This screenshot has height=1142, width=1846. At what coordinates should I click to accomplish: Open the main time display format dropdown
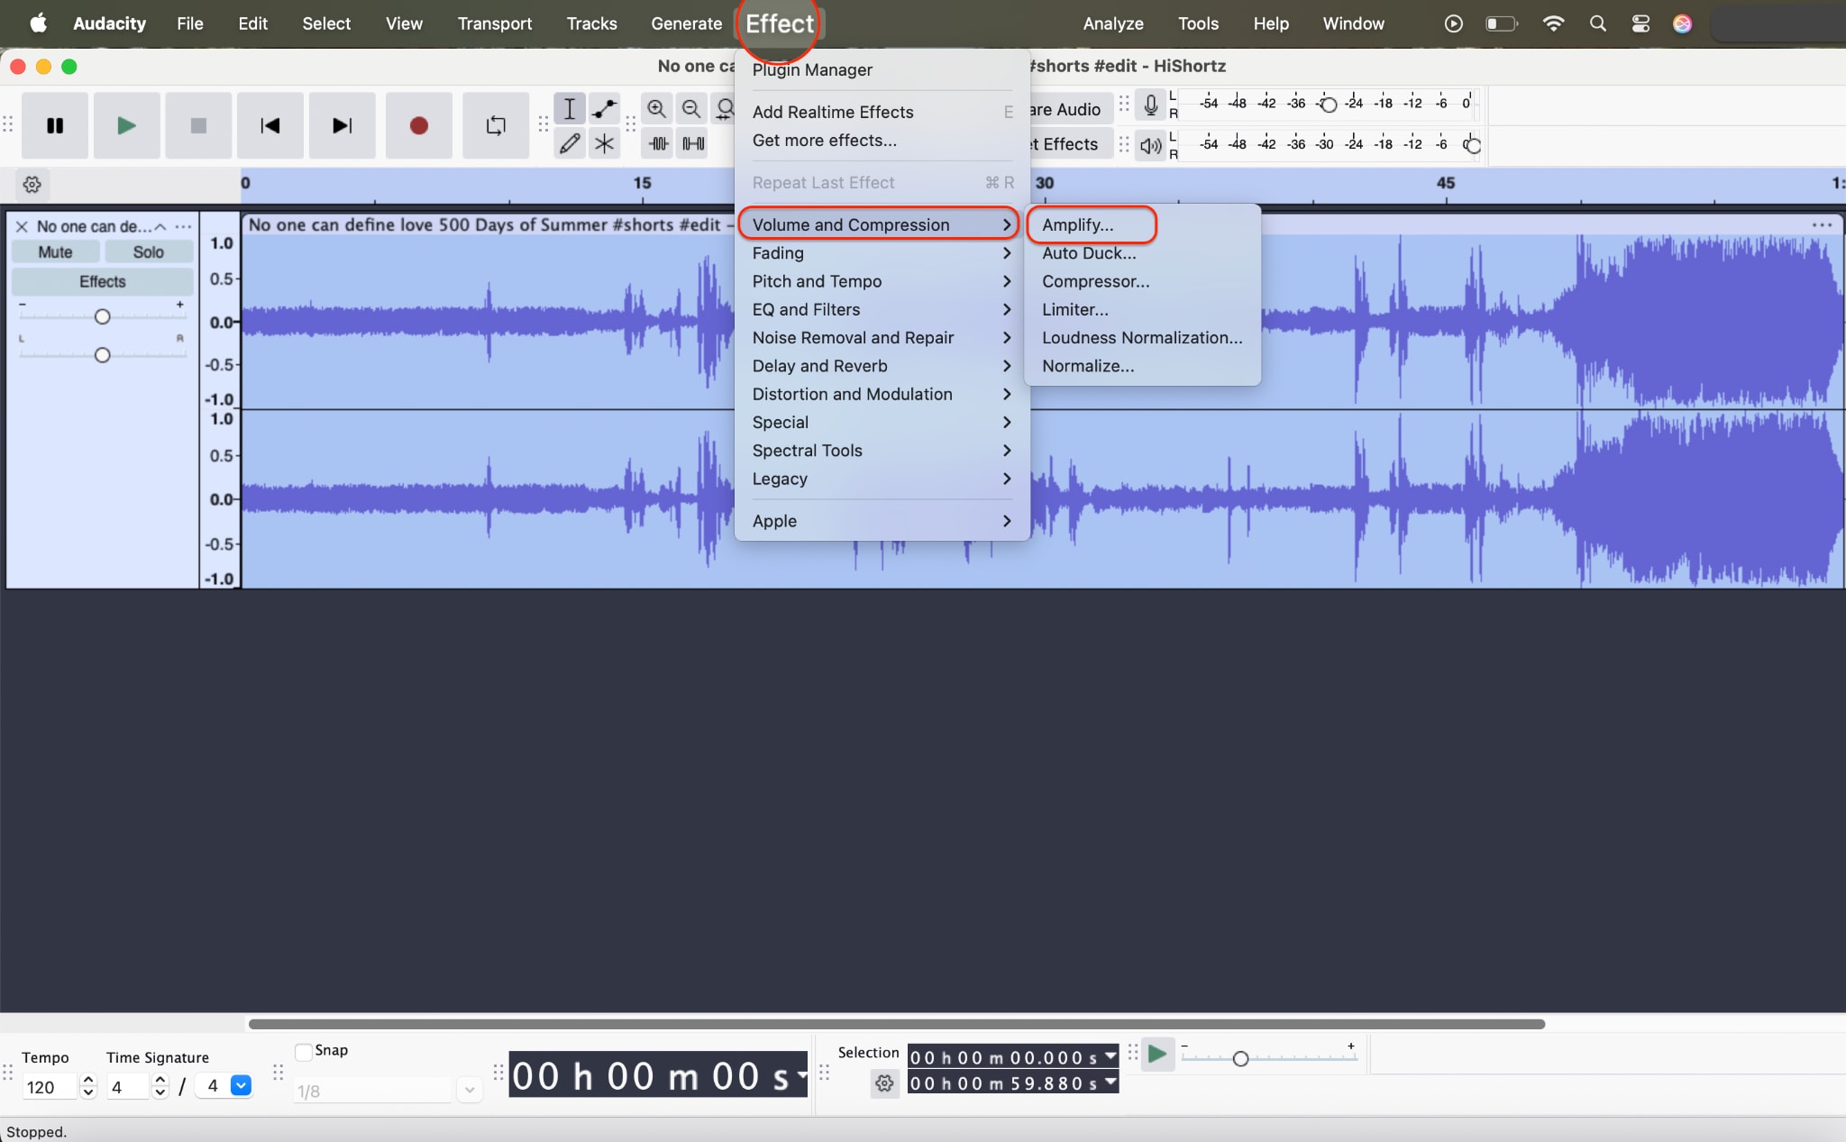[801, 1074]
